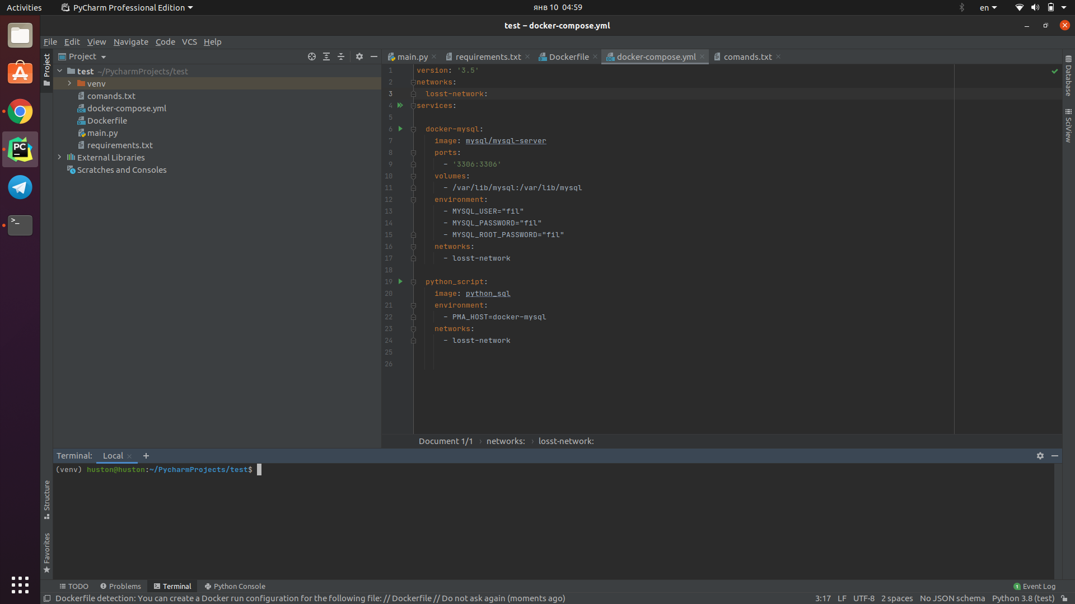Viewport: 1075px width, 604px height.
Task: Click networks: breadcrumb in editor footer
Action: [506, 441]
